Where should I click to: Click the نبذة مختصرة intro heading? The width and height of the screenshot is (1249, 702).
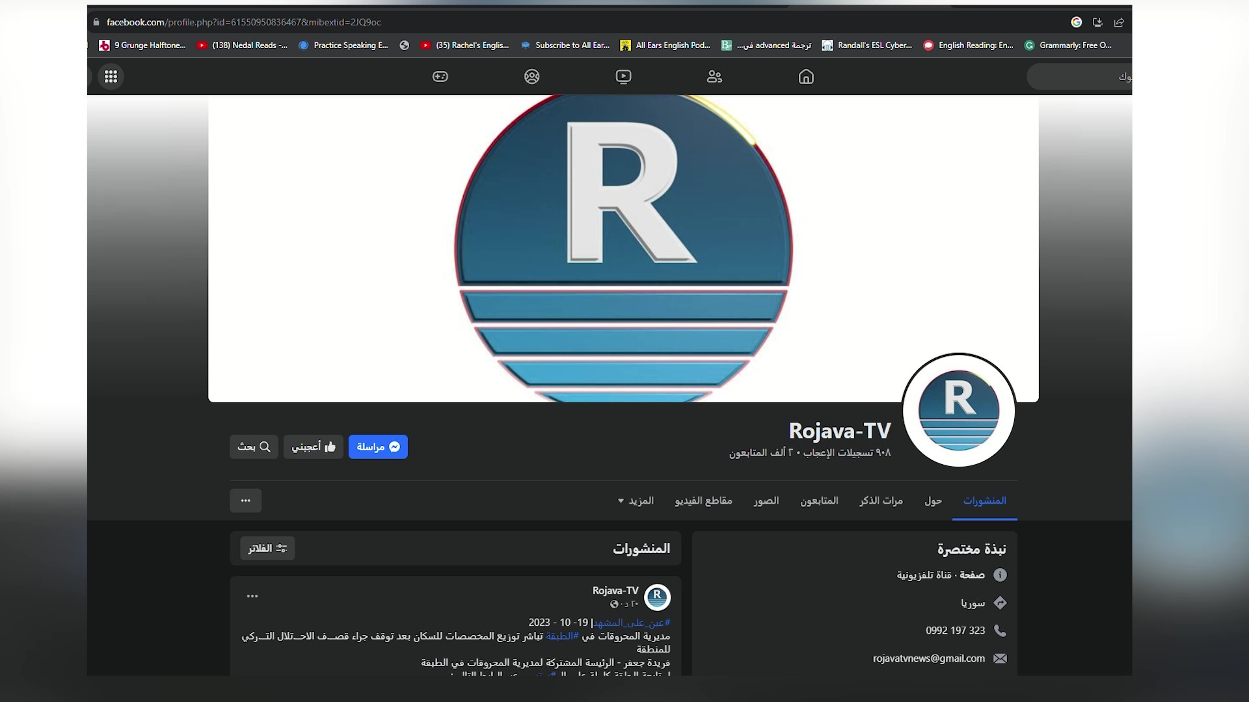[x=971, y=549]
